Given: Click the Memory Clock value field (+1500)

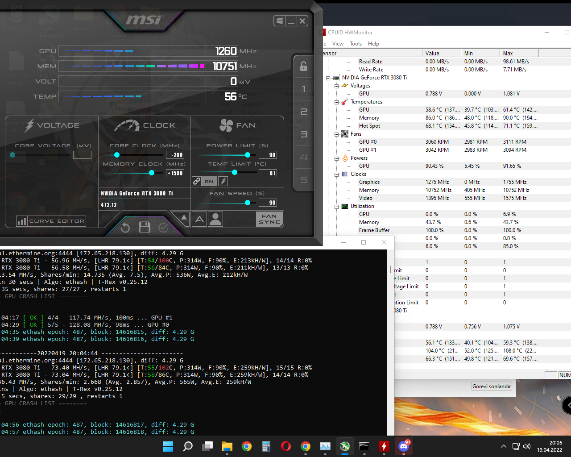Looking at the screenshot, I should tap(175, 173).
